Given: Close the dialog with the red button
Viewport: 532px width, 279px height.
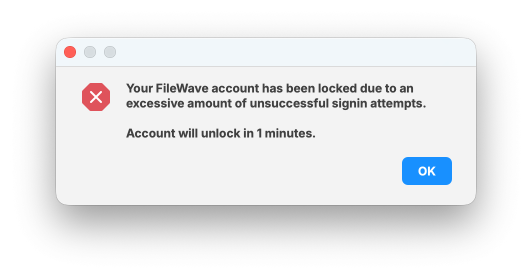Looking at the screenshot, I should point(70,52).
